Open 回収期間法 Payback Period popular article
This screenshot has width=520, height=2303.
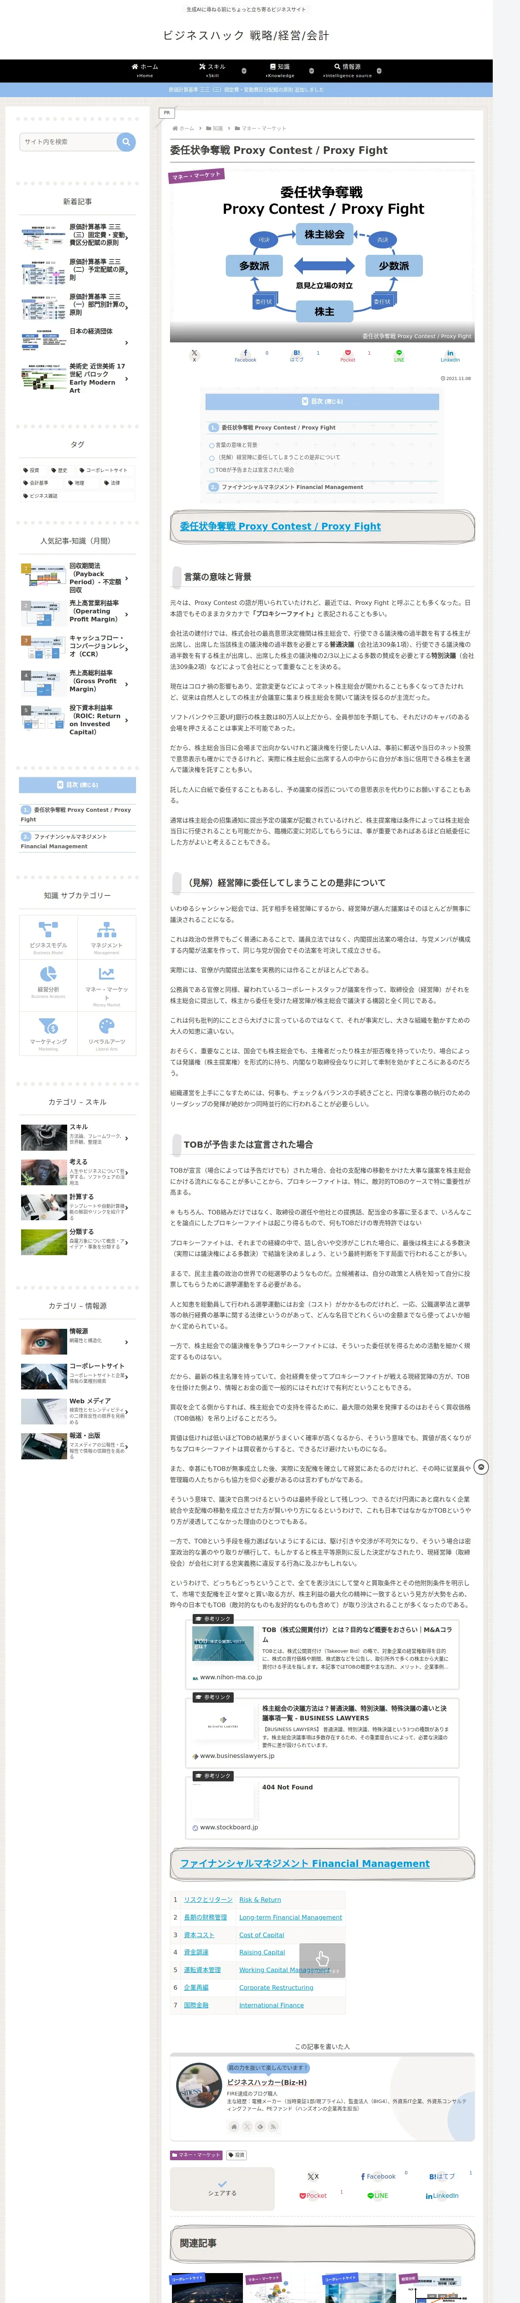(x=78, y=578)
